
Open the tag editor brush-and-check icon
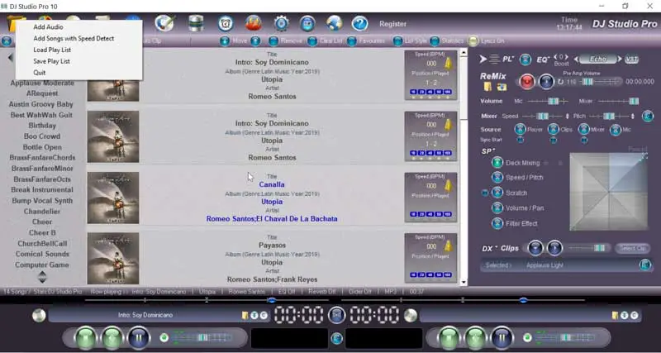click(x=164, y=23)
